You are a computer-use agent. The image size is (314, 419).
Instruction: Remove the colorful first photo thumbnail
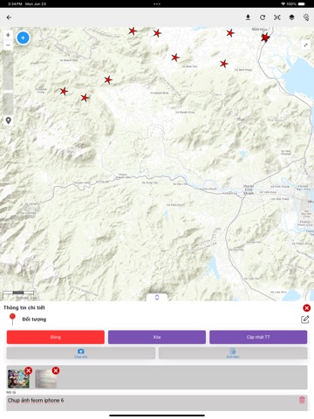click(x=28, y=370)
